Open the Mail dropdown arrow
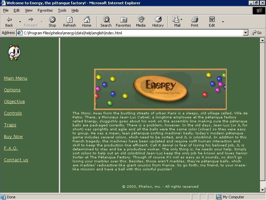 pos(181,20)
